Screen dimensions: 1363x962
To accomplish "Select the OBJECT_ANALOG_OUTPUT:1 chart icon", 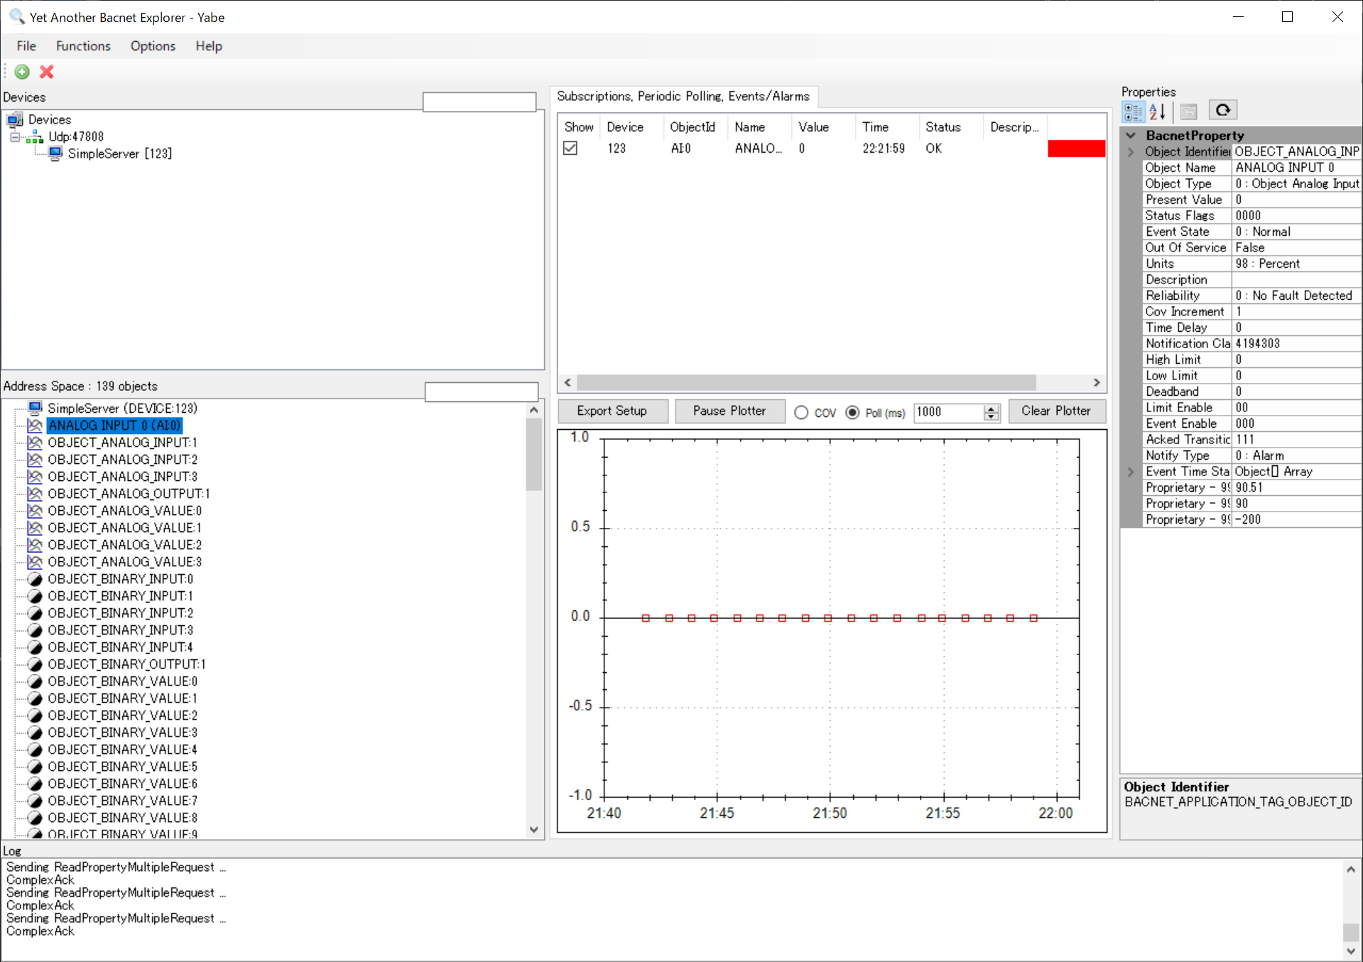I will point(34,493).
